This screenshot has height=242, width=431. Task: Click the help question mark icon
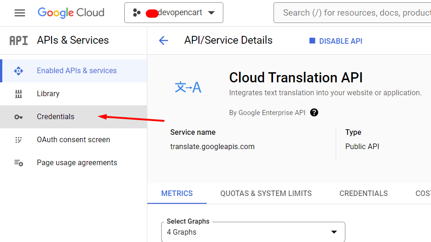[314, 113]
